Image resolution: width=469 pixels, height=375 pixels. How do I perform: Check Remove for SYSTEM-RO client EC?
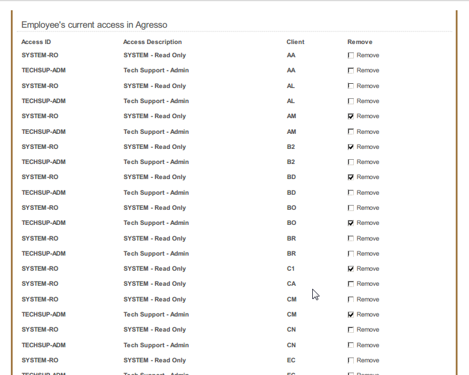[x=351, y=361]
